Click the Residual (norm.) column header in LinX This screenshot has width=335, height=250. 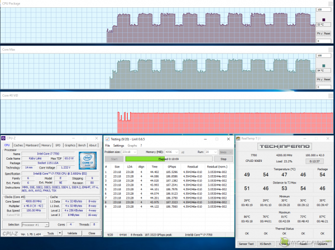click(x=218, y=167)
